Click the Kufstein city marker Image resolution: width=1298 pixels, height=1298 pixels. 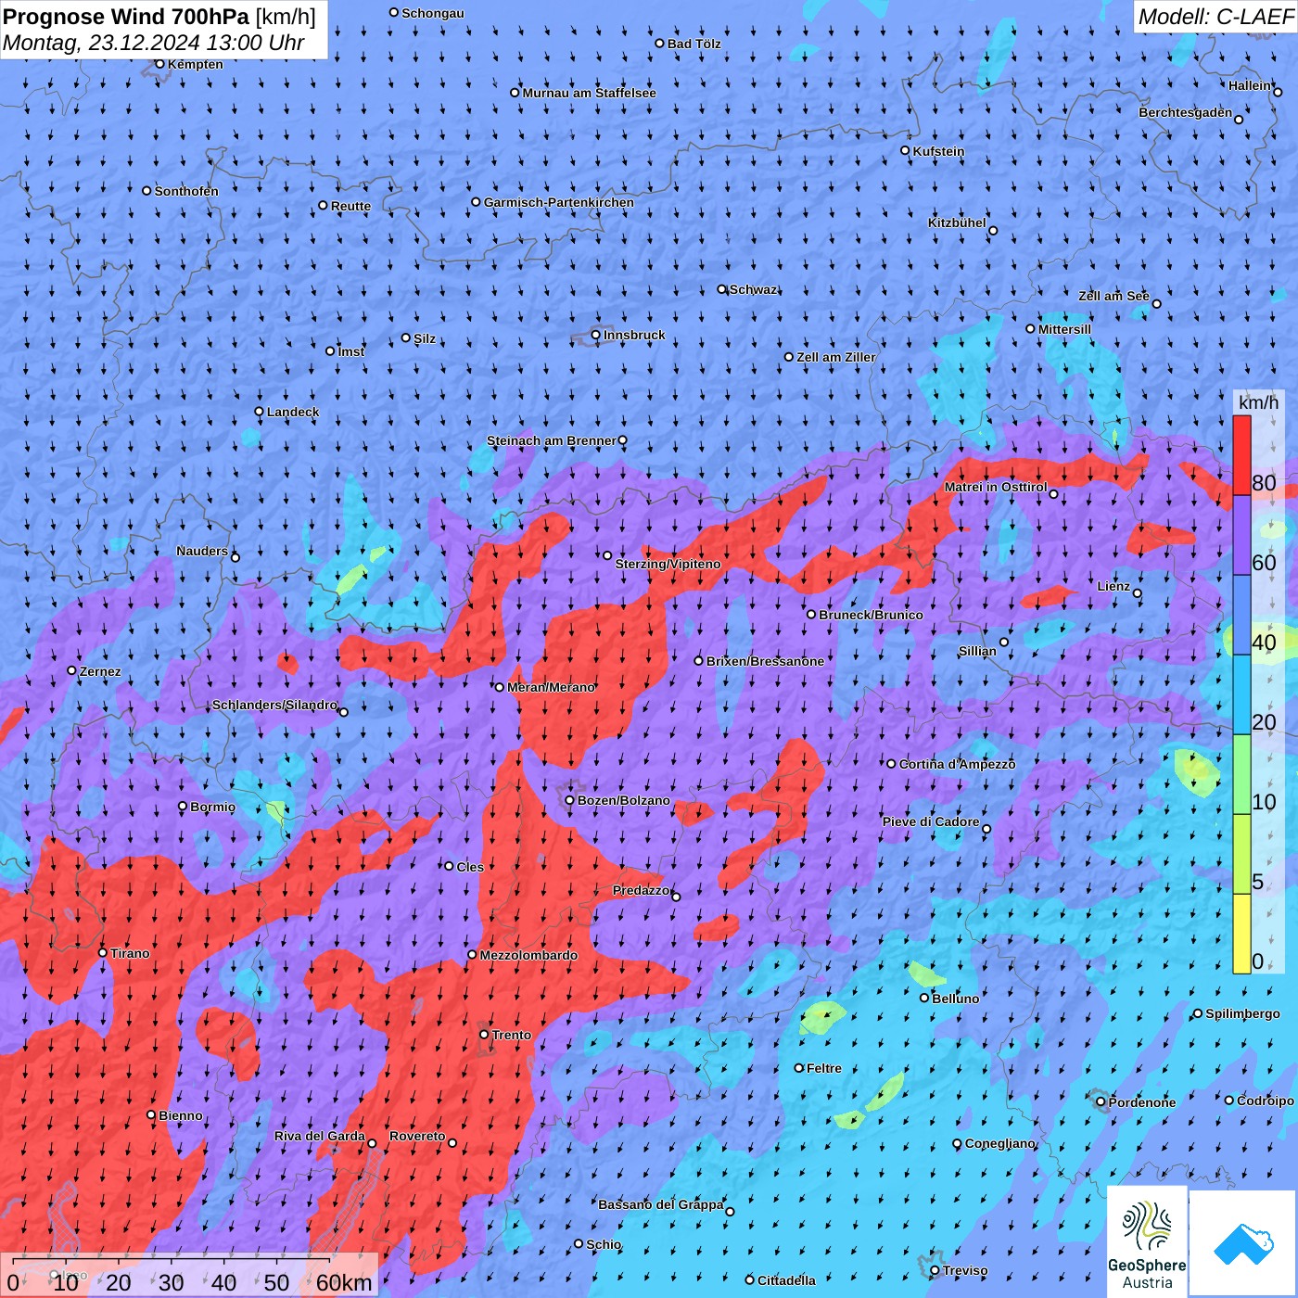[906, 150]
